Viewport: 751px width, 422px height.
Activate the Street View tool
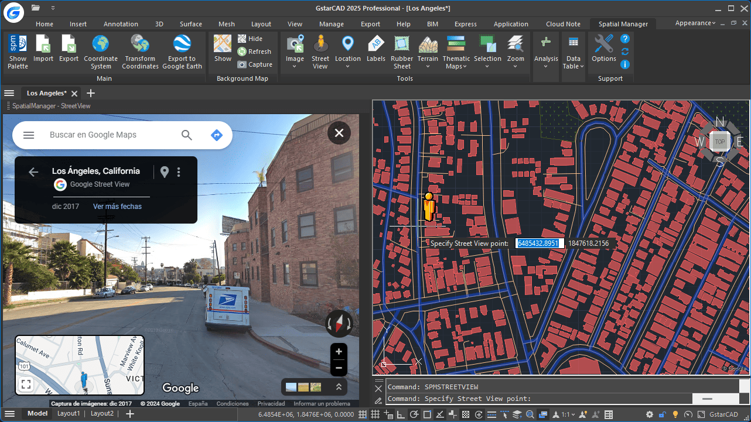point(320,52)
